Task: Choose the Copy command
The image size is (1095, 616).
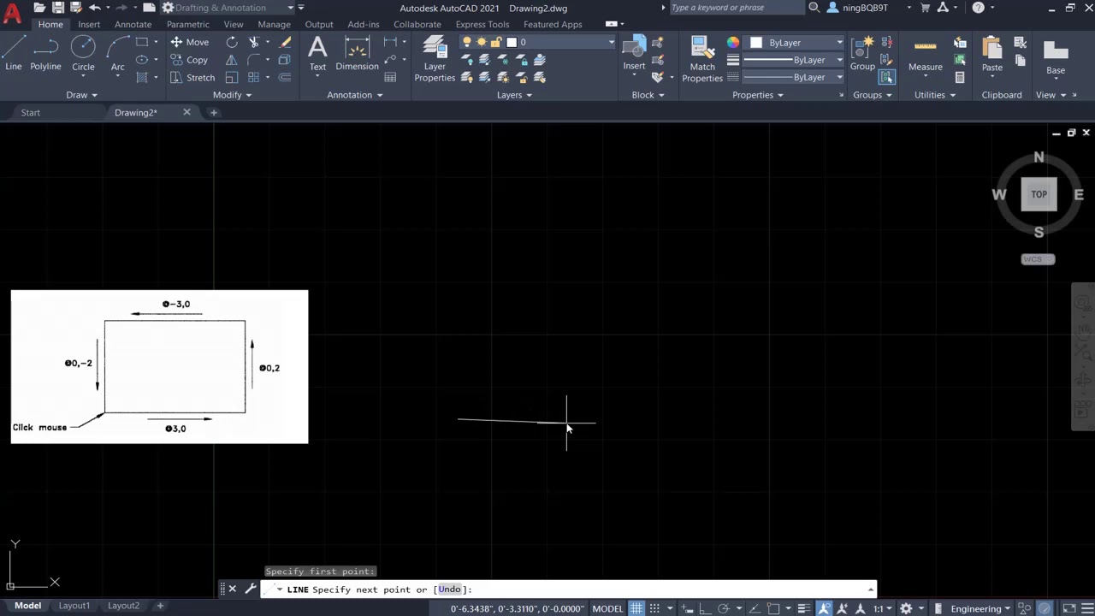Action: tap(189, 60)
